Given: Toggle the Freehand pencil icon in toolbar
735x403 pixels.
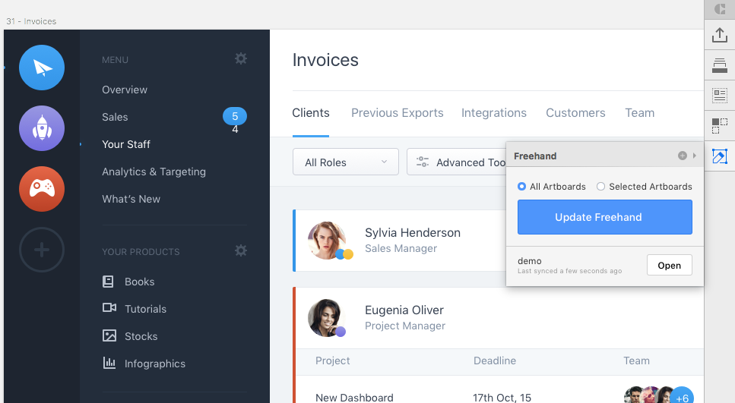Looking at the screenshot, I should click(720, 156).
